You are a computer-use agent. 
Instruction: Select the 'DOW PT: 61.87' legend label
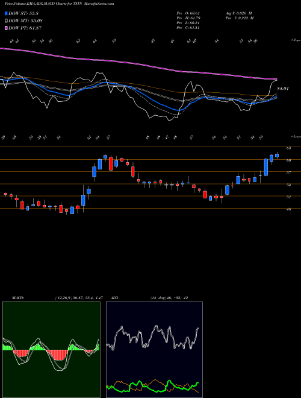pyautogui.click(x=25, y=28)
